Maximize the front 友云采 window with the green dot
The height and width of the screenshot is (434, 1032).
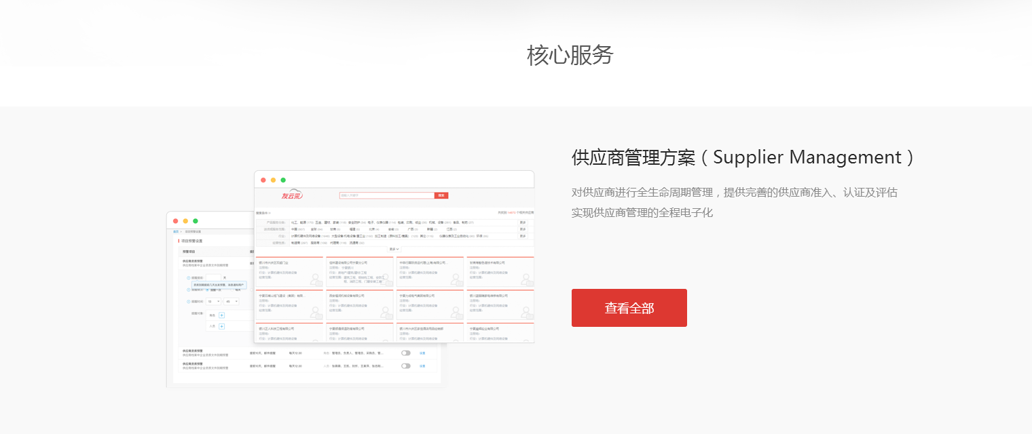(283, 180)
